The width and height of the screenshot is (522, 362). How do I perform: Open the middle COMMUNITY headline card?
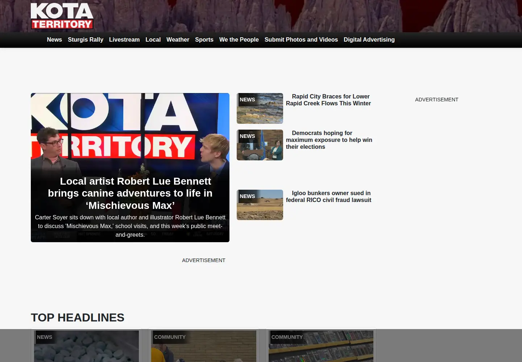tap(204, 346)
